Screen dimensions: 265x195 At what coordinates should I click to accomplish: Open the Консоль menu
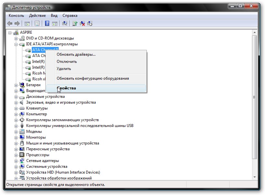pos(17,16)
